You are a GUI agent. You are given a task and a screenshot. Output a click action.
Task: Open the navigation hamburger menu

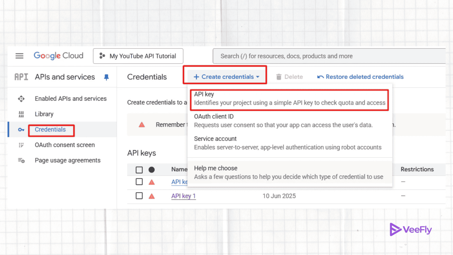(19, 56)
